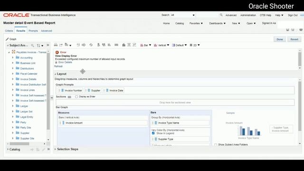Click the red Error icon
This screenshot has height=171, width=304.
(x=57, y=52)
